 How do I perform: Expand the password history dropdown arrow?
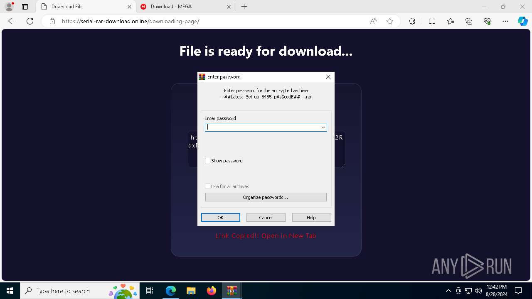coord(323,127)
